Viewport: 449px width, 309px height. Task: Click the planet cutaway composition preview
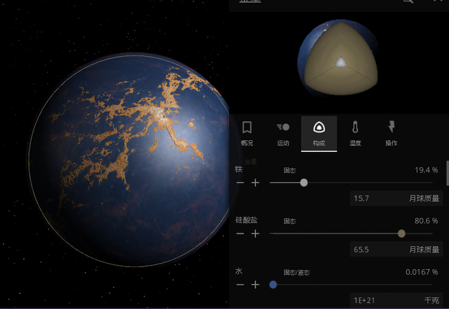[x=338, y=58]
